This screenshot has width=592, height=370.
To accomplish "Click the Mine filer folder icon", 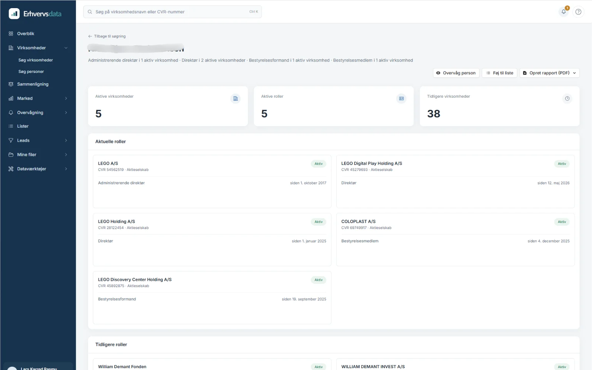I will [11, 155].
